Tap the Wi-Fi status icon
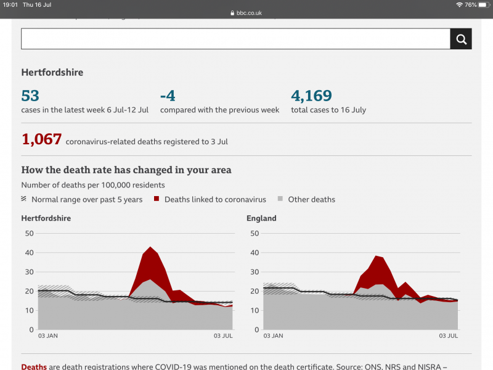This screenshot has height=370, width=493. [459, 4]
